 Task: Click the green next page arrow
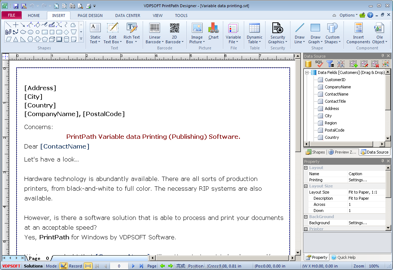(170, 266)
